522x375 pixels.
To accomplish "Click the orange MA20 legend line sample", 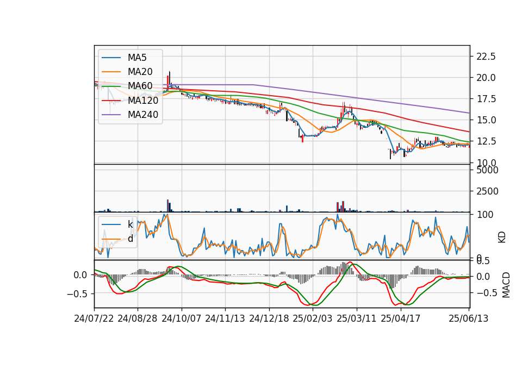I will point(111,72).
